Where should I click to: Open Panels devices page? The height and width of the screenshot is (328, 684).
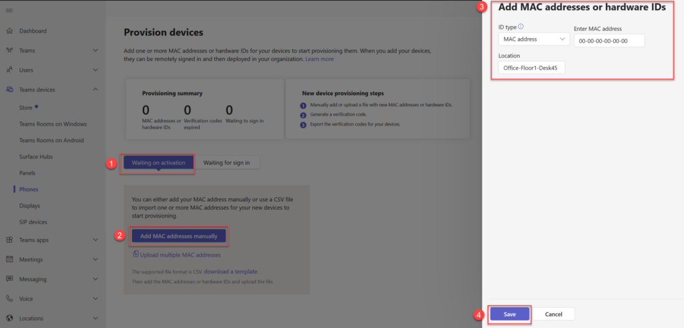click(27, 173)
